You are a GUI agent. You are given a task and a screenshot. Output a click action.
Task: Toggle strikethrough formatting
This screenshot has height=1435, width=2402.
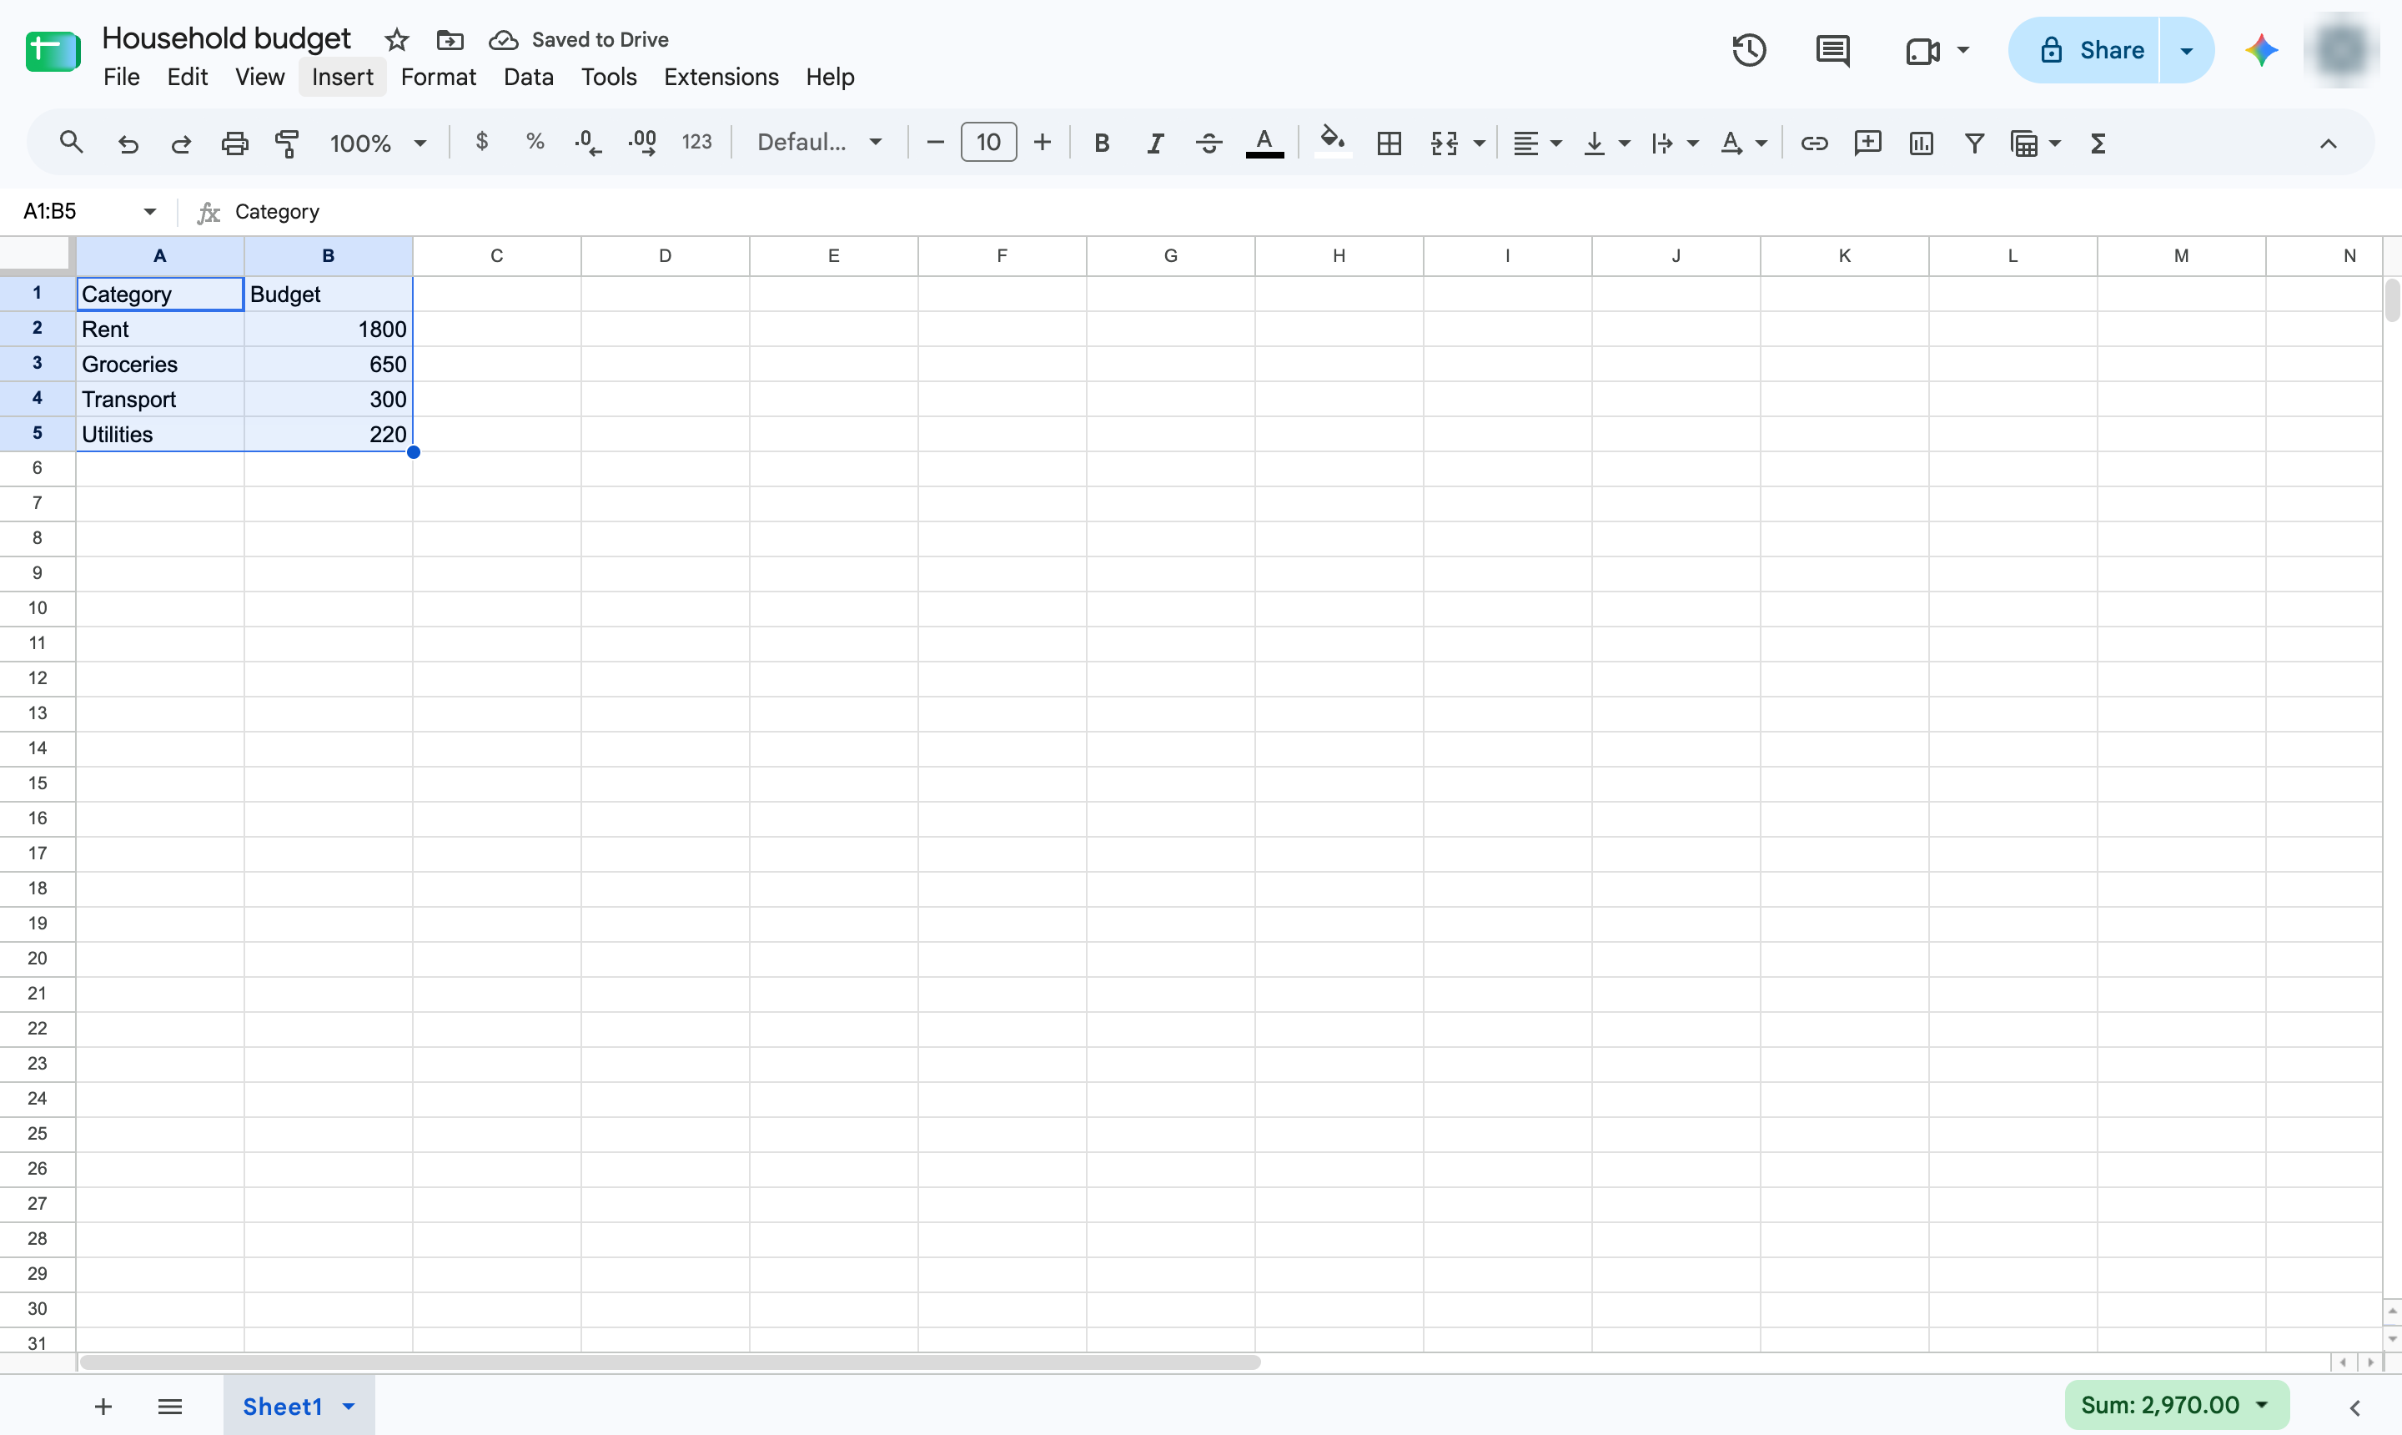click(1209, 143)
